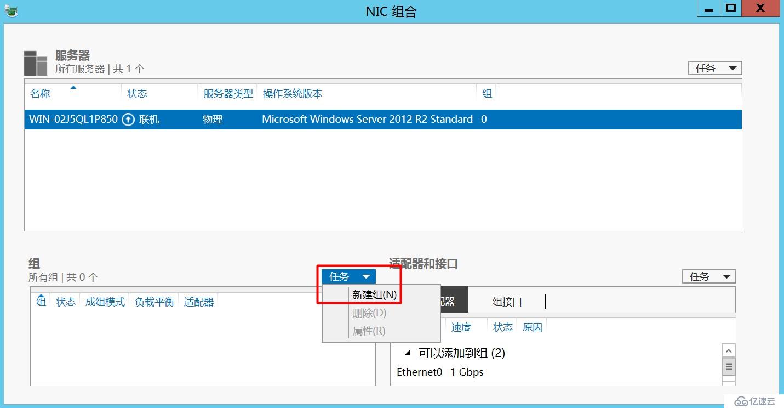Close the NIC Teaming window
This screenshot has width=784, height=408.
(760, 8)
